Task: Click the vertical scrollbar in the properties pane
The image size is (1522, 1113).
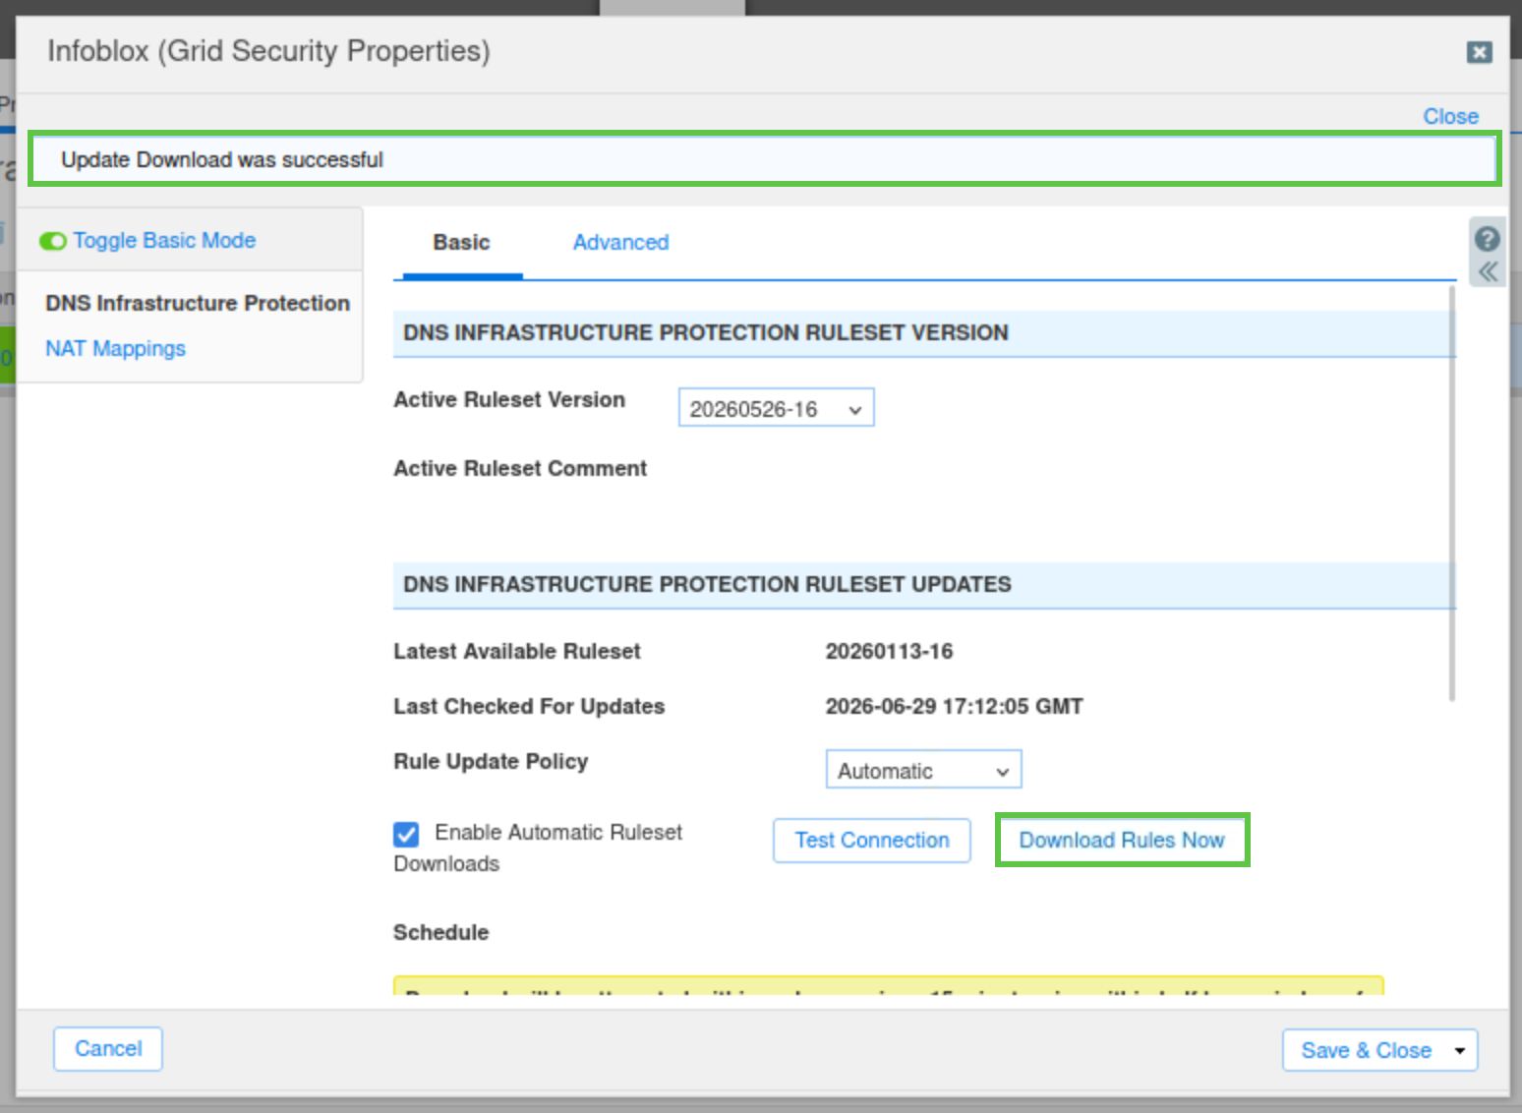Action: click(1451, 494)
